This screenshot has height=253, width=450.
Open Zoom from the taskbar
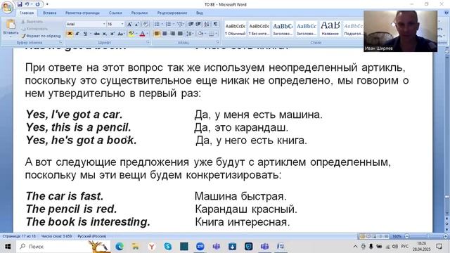200,247
